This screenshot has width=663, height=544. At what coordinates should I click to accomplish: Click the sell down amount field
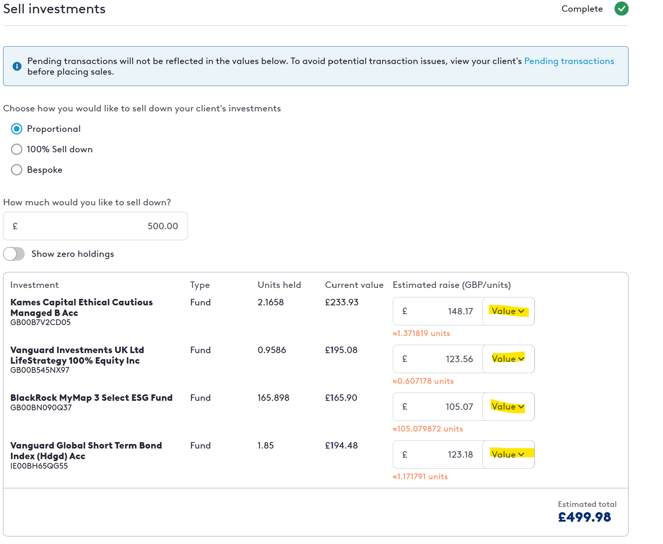click(95, 226)
